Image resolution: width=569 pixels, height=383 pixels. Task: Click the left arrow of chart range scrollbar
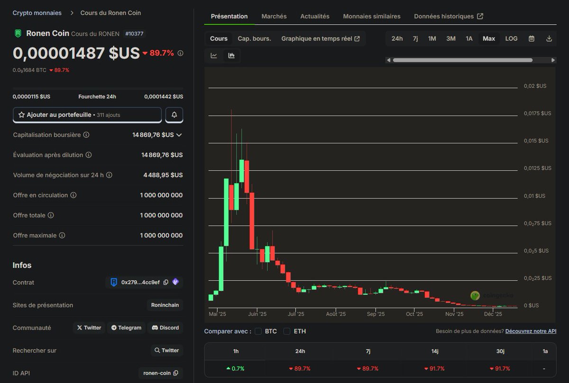click(389, 60)
